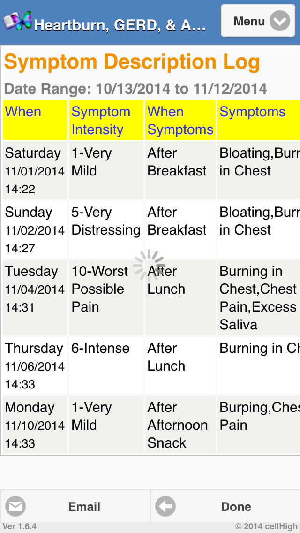Tap the Done button text
The image size is (300, 533).
click(236, 507)
